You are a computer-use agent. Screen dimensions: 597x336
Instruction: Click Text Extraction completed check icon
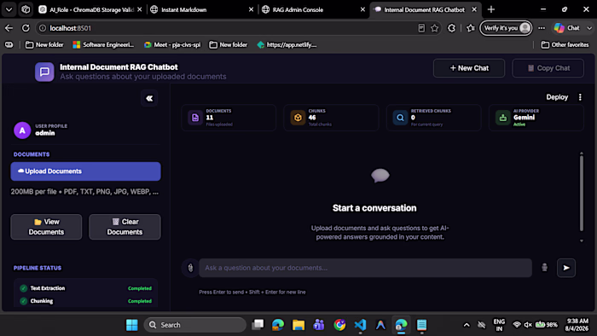tap(23, 288)
